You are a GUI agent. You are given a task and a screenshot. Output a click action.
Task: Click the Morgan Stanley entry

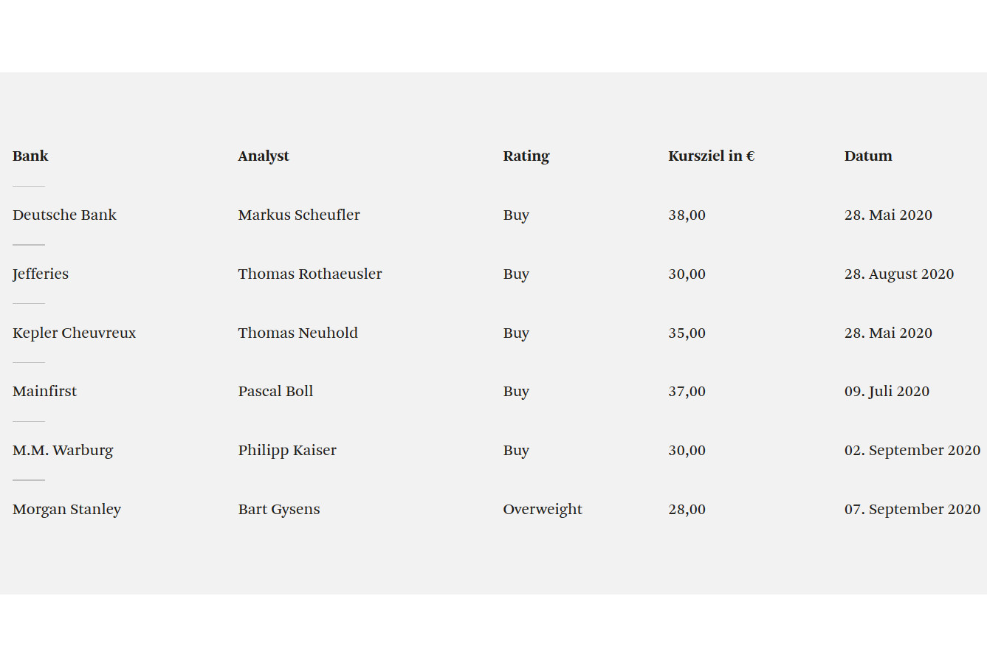[x=66, y=509]
